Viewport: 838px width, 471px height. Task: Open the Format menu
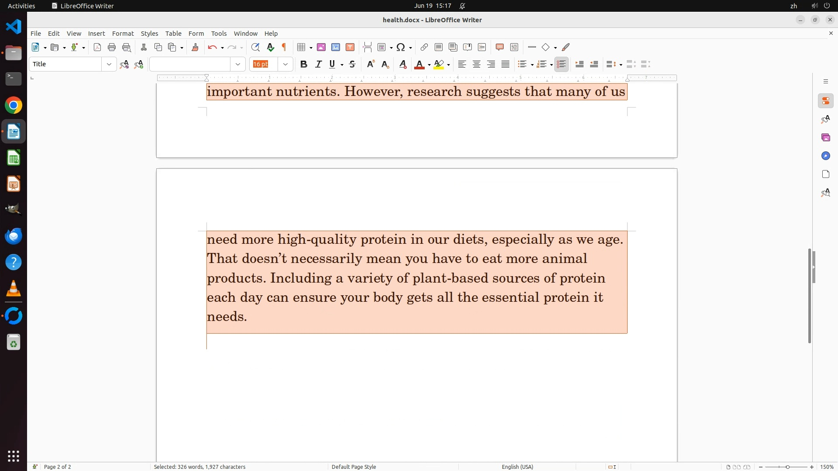pos(123,33)
